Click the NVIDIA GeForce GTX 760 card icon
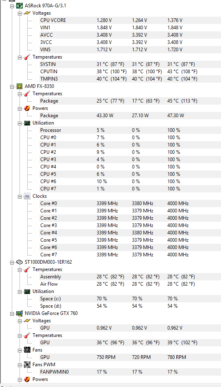This screenshot has height=387, width=221. (x=19, y=313)
